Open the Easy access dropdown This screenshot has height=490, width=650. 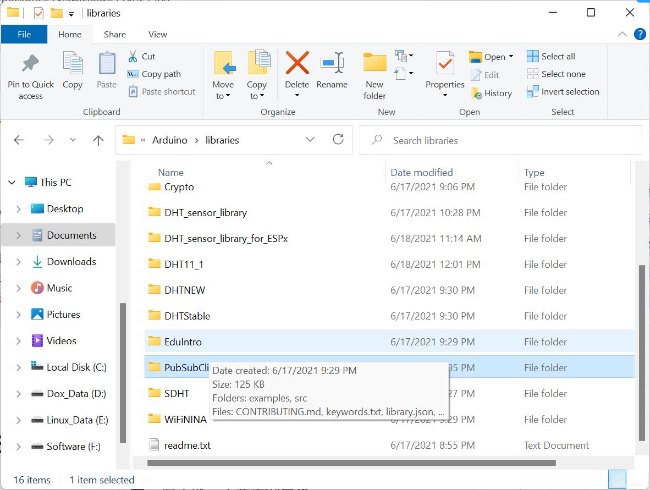point(404,74)
